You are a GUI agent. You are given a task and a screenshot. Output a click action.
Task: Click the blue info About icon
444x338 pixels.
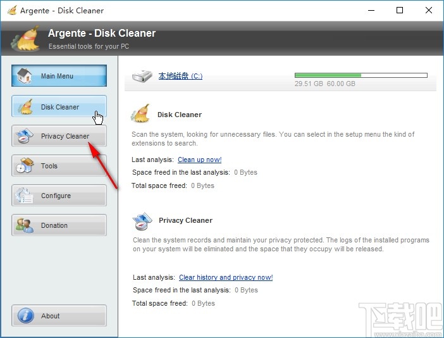pos(26,316)
